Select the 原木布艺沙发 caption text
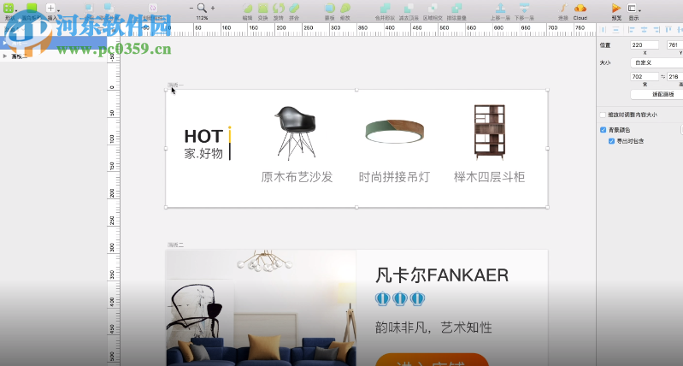 pyautogui.click(x=297, y=177)
